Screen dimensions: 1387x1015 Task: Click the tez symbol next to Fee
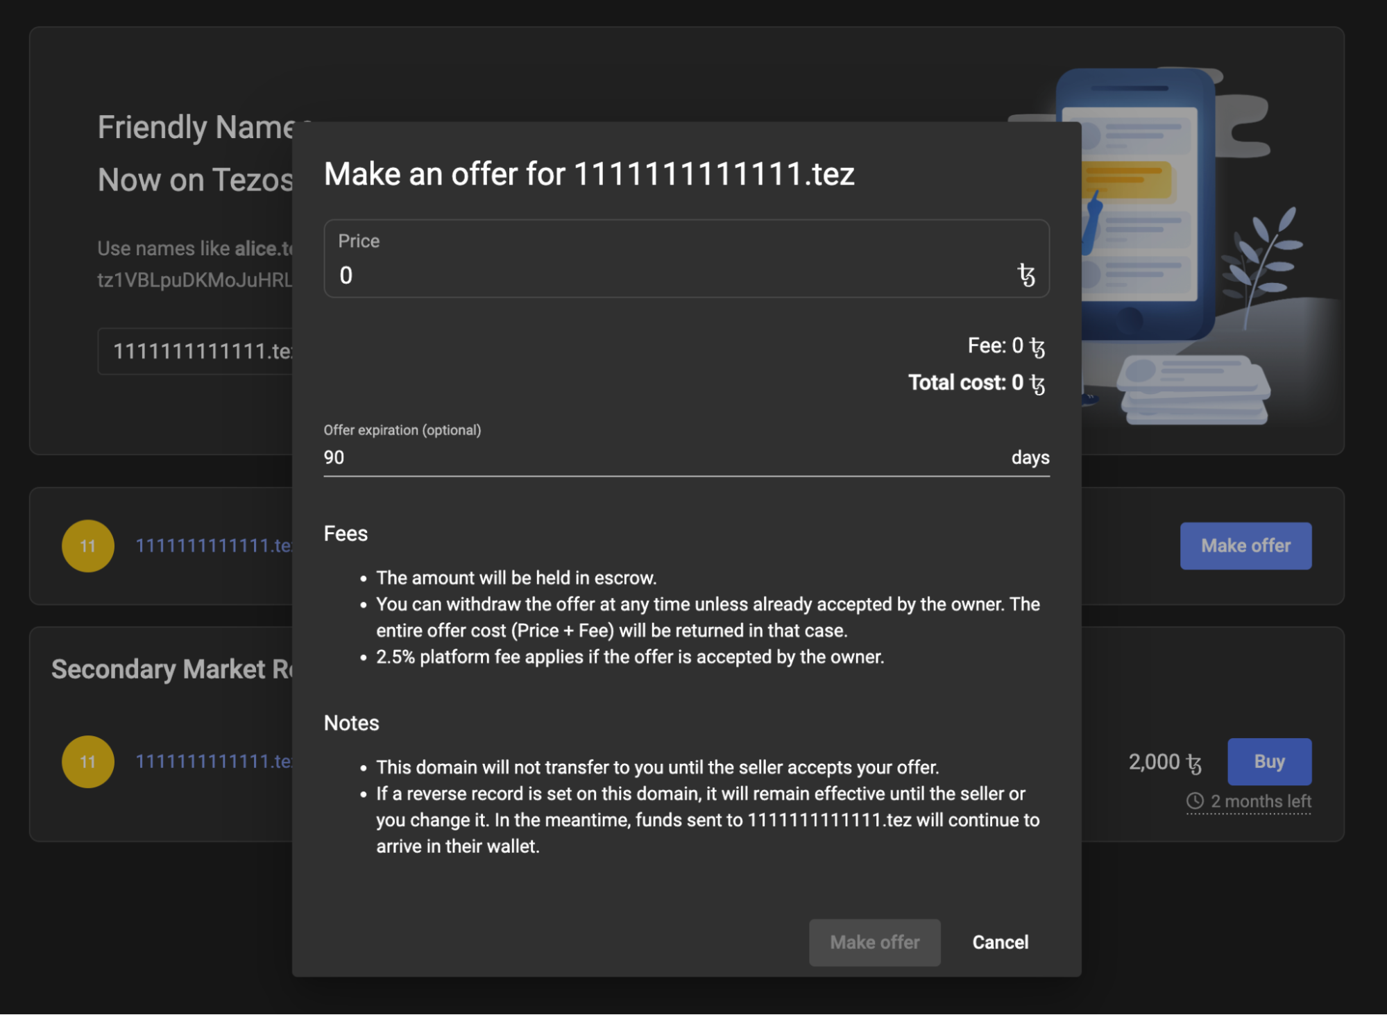(x=1037, y=347)
